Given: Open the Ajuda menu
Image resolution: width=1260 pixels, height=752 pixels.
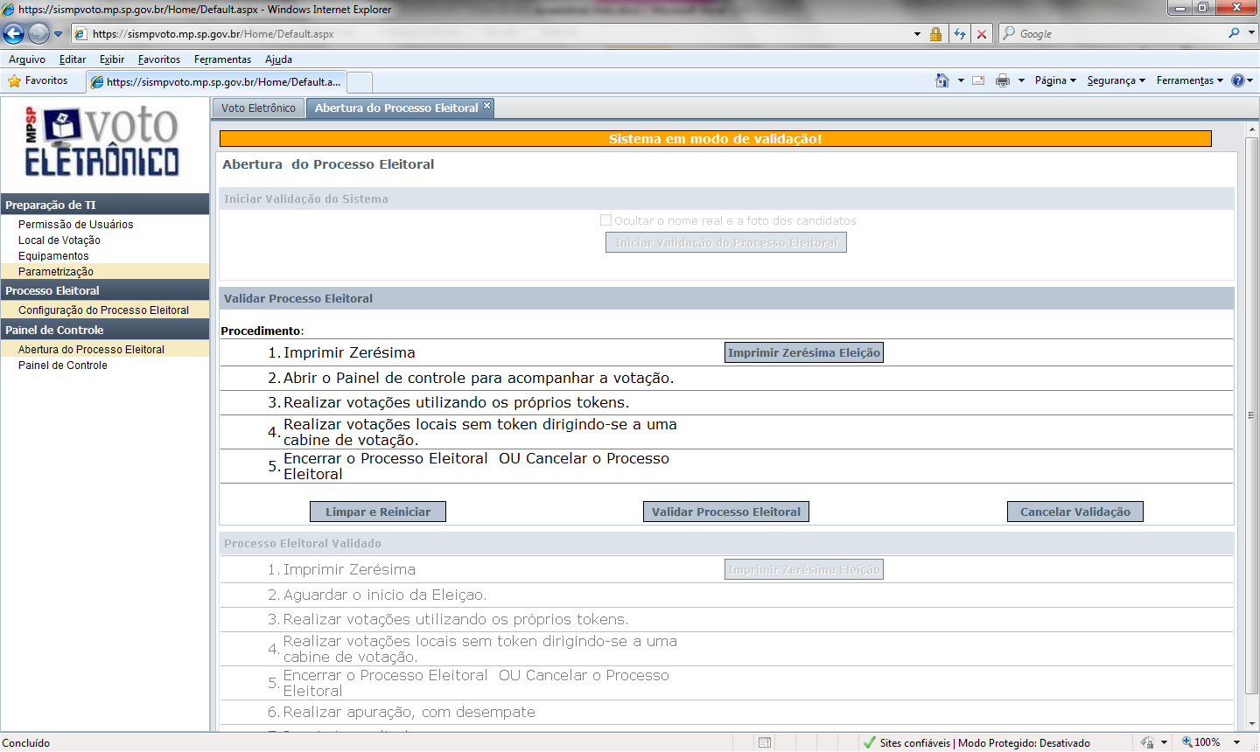Looking at the screenshot, I should click(278, 59).
